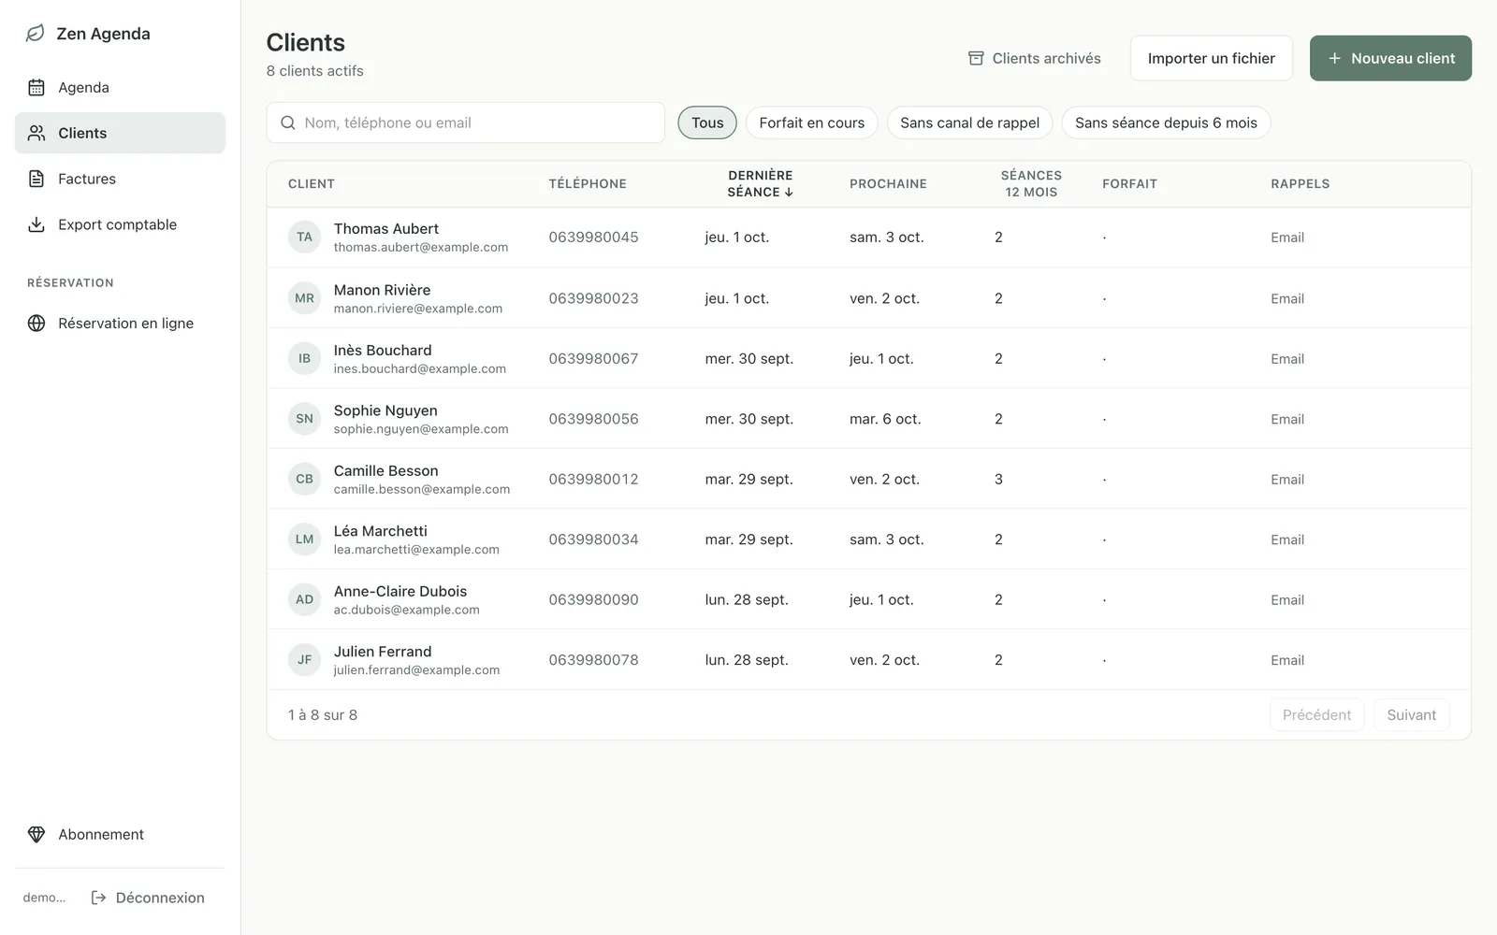Select the Tous filter chip
Viewport: 1497px width, 935px height.
(x=707, y=122)
